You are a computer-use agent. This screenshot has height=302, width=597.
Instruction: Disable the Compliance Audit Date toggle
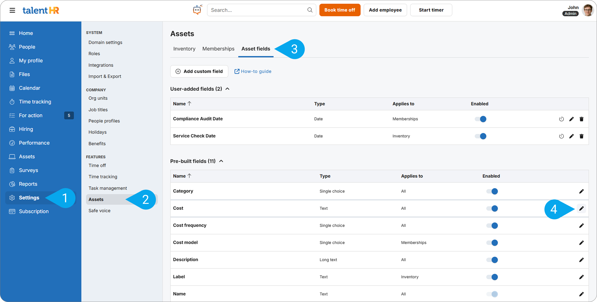coord(480,119)
